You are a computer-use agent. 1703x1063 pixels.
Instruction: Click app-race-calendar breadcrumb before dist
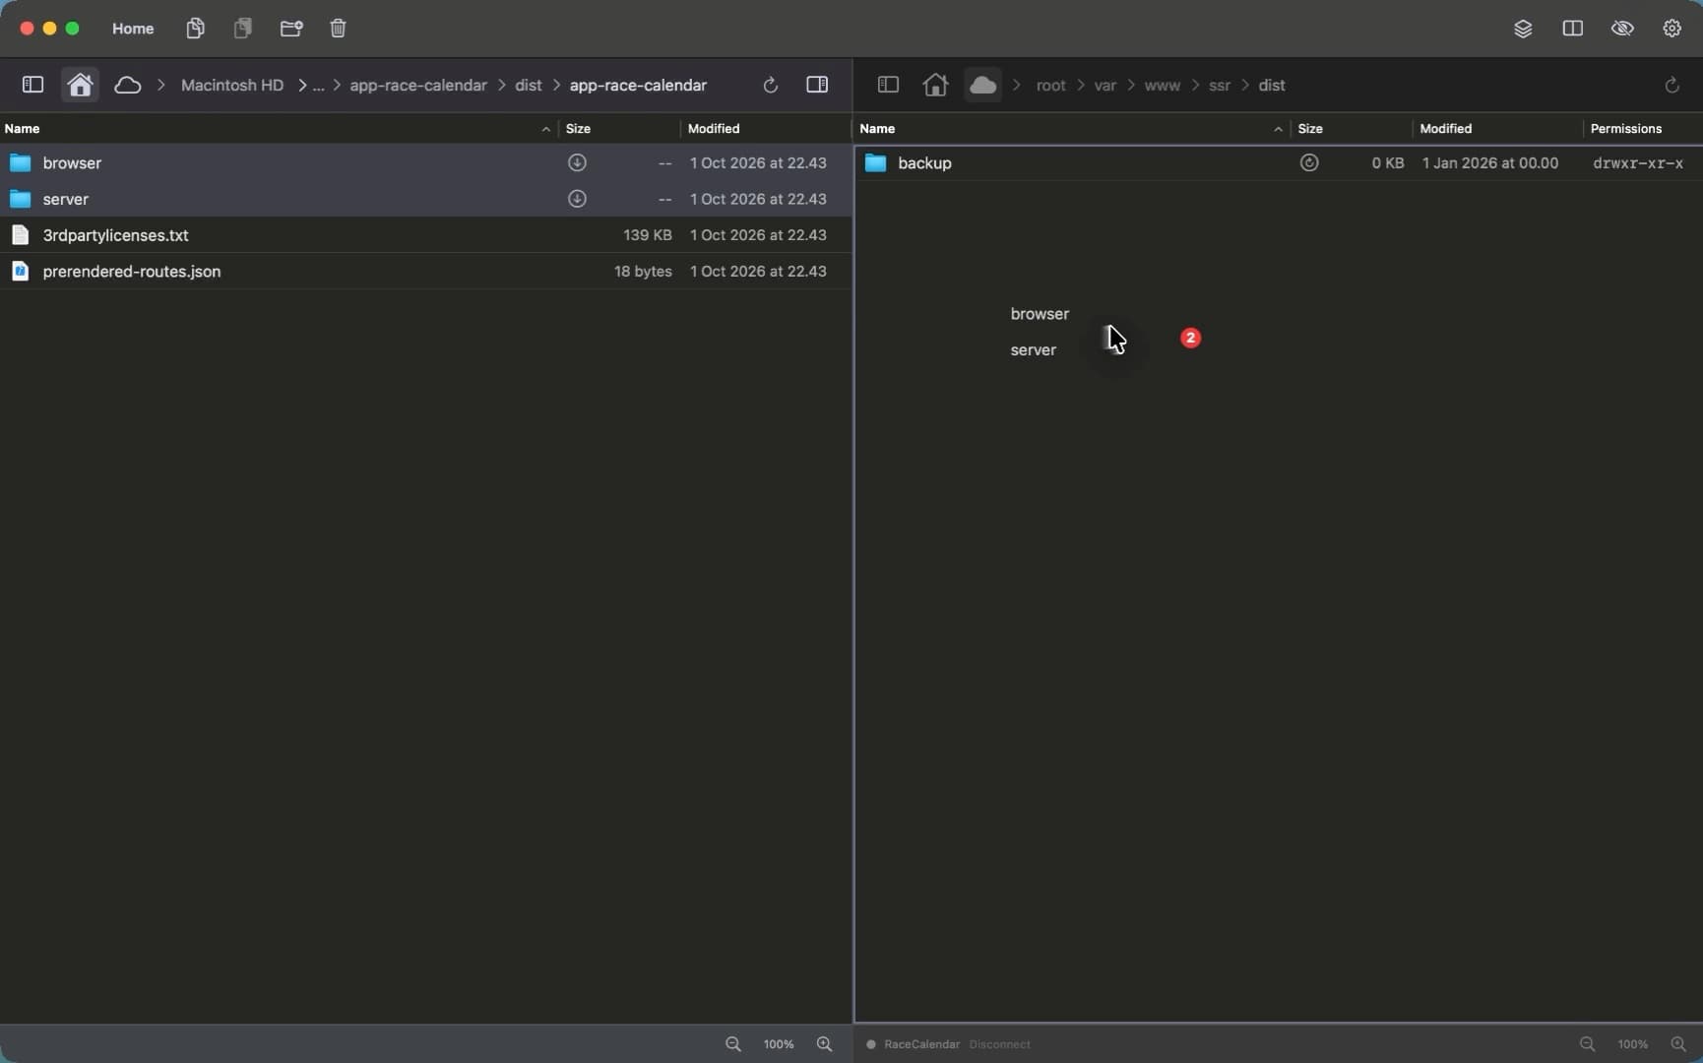point(418,86)
